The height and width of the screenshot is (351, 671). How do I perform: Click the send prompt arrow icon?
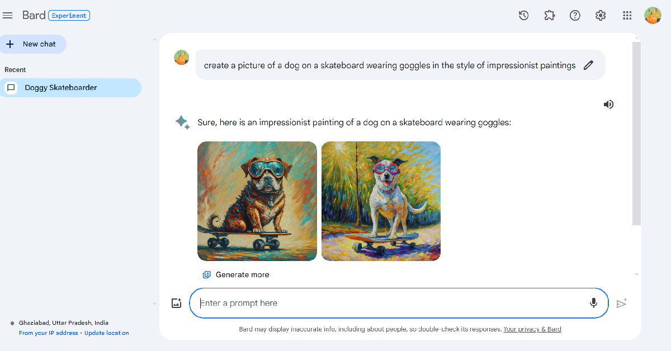click(x=621, y=303)
